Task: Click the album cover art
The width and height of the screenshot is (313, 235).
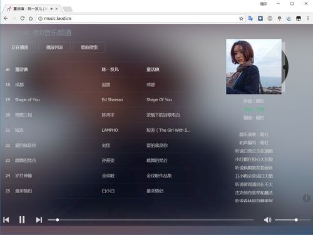Action: [x=254, y=66]
